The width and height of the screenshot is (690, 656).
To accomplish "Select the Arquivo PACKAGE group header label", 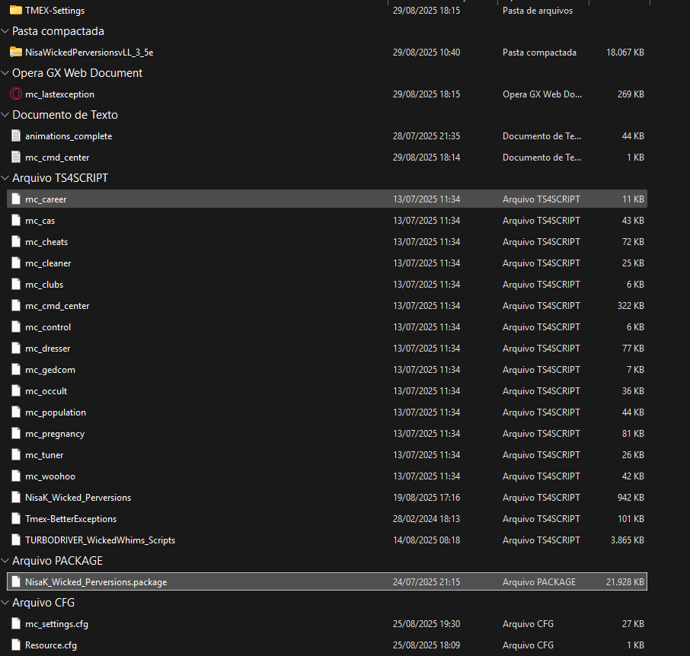I will [57, 561].
